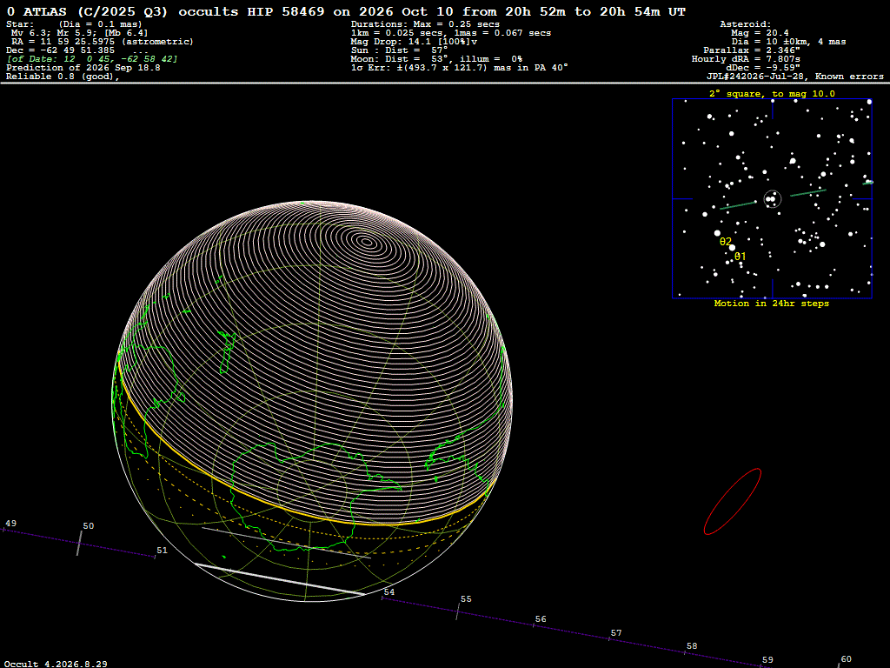Click the 54 minute timeline marker

[389, 591]
